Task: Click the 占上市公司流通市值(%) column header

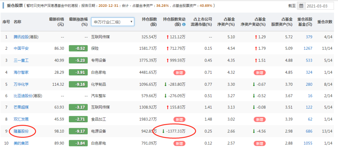Action: 201,22
